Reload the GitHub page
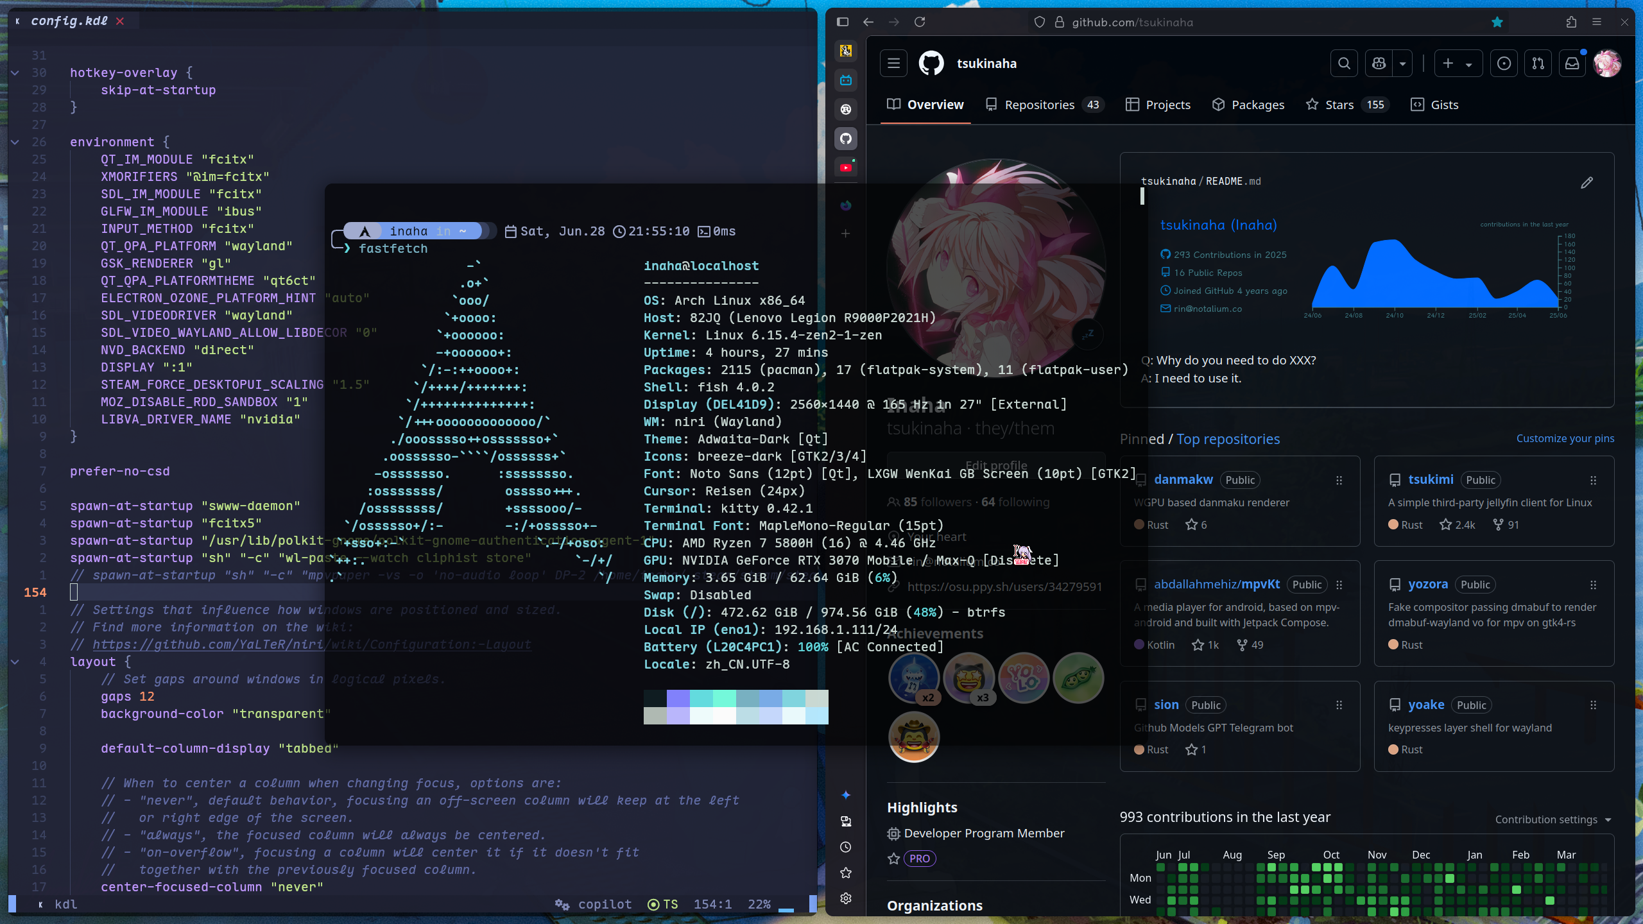This screenshot has height=924, width=1643. pos(920,22)
